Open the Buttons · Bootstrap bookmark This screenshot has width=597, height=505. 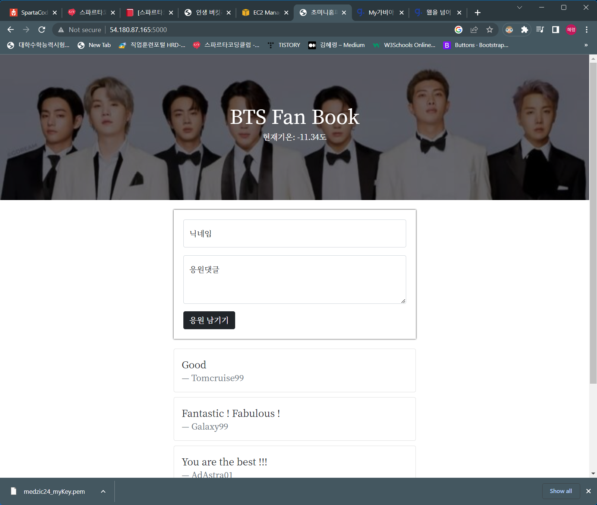[476, 45]
